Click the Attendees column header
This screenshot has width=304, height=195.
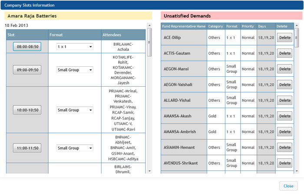pos(123,35)
